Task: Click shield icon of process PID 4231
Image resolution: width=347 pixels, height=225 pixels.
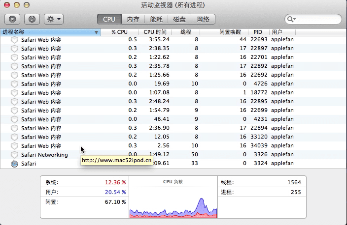Action: (x=14, y=119)
